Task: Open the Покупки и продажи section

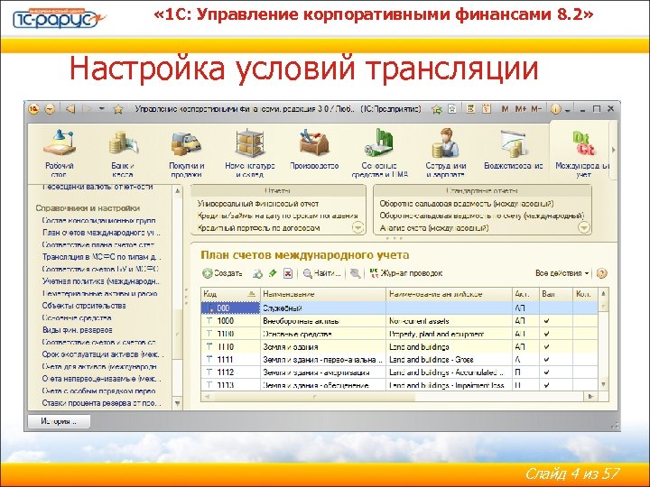Action: (187, 153)
